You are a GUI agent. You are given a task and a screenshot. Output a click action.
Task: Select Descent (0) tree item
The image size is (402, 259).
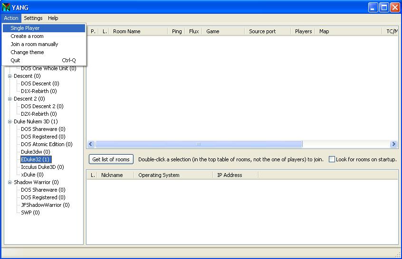point(27,76)
